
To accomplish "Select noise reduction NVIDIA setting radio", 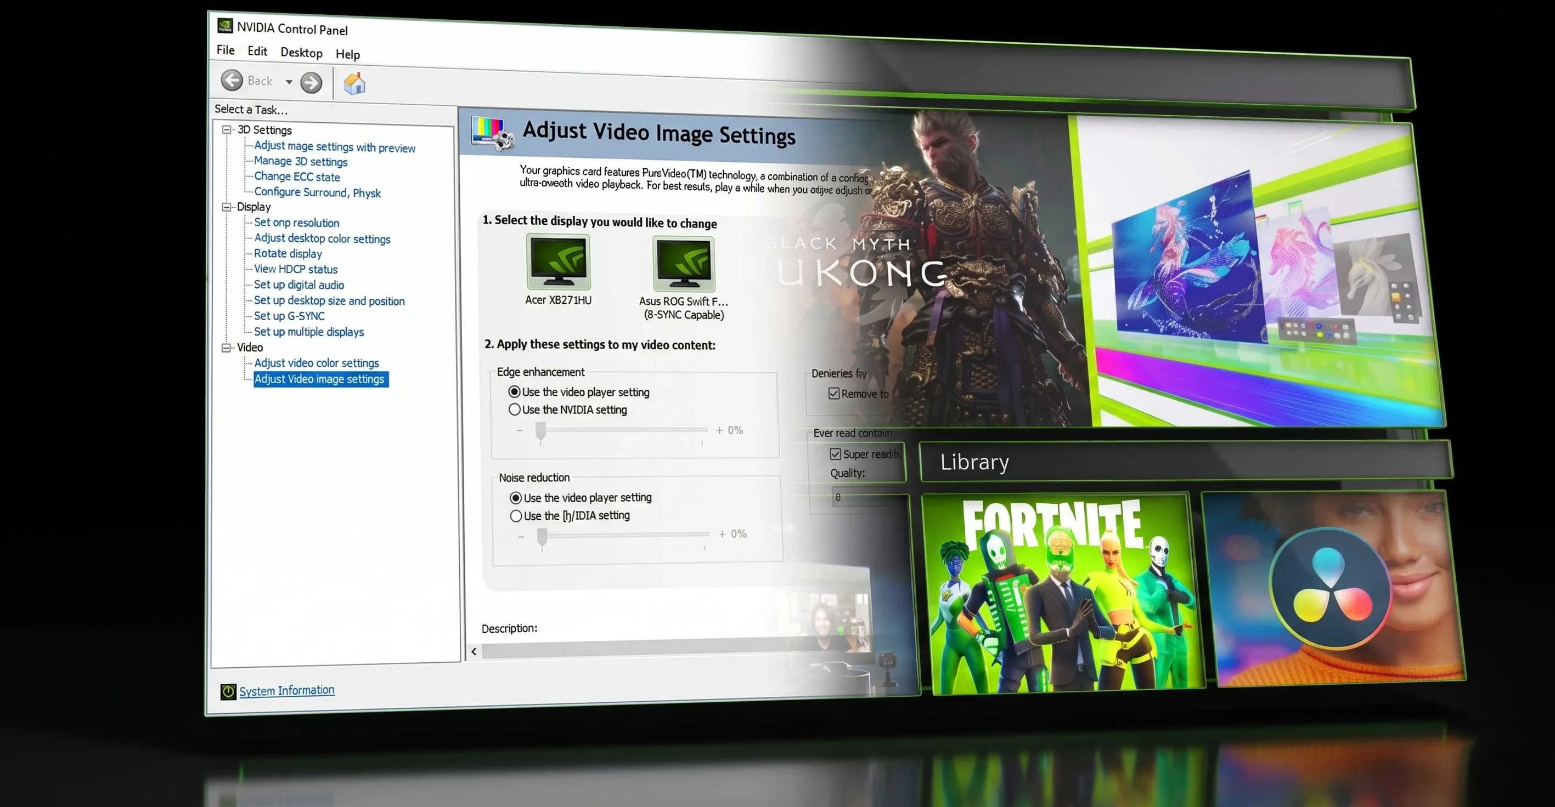I will pyautogui.click(x=516, y=516).
